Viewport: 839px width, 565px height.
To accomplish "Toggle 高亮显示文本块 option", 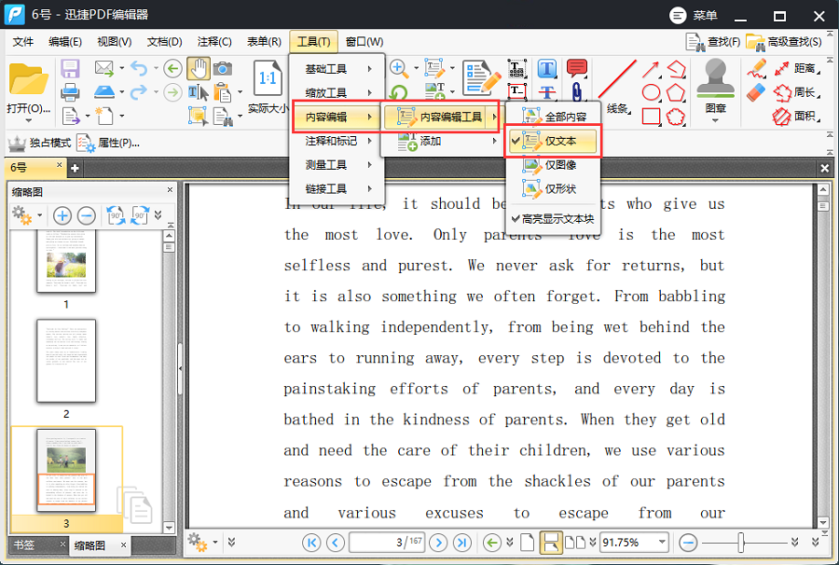I will pyautogui.click(x=553, y=219).
